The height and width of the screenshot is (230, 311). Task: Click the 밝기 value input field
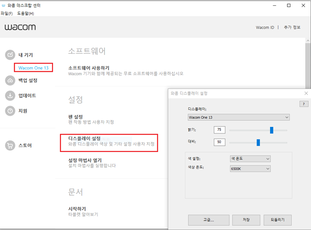coord(220,130)
